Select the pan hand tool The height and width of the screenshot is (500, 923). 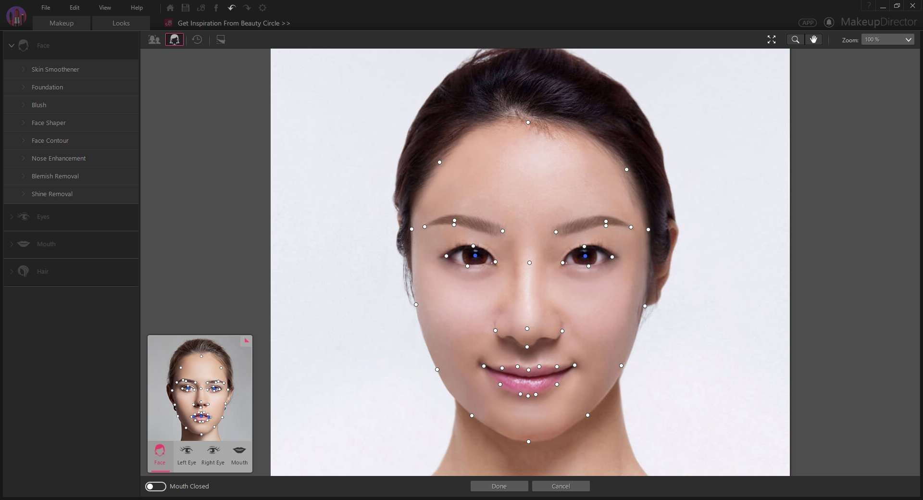click(x=813, y=39)
